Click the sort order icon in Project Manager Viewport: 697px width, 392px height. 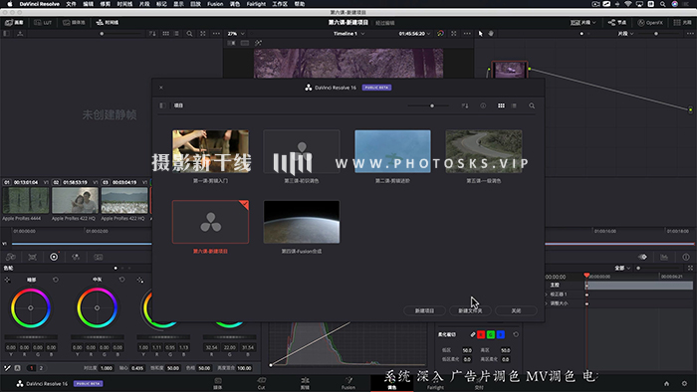click(465, 105)
